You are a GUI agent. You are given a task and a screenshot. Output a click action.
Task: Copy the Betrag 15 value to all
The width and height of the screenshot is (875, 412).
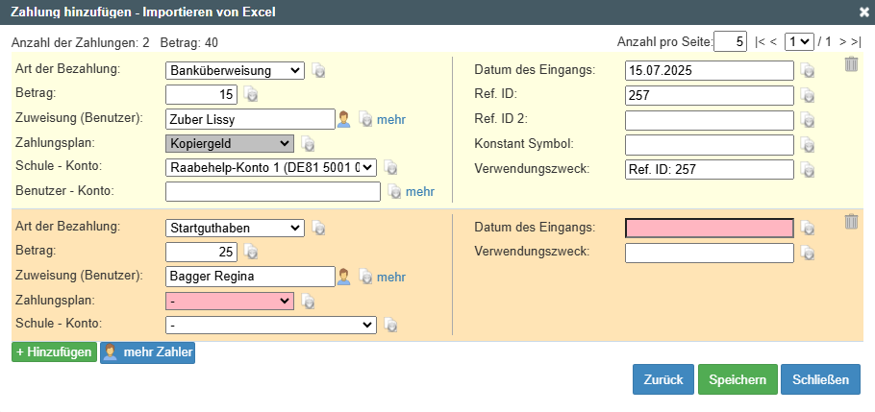coord(251,94)
